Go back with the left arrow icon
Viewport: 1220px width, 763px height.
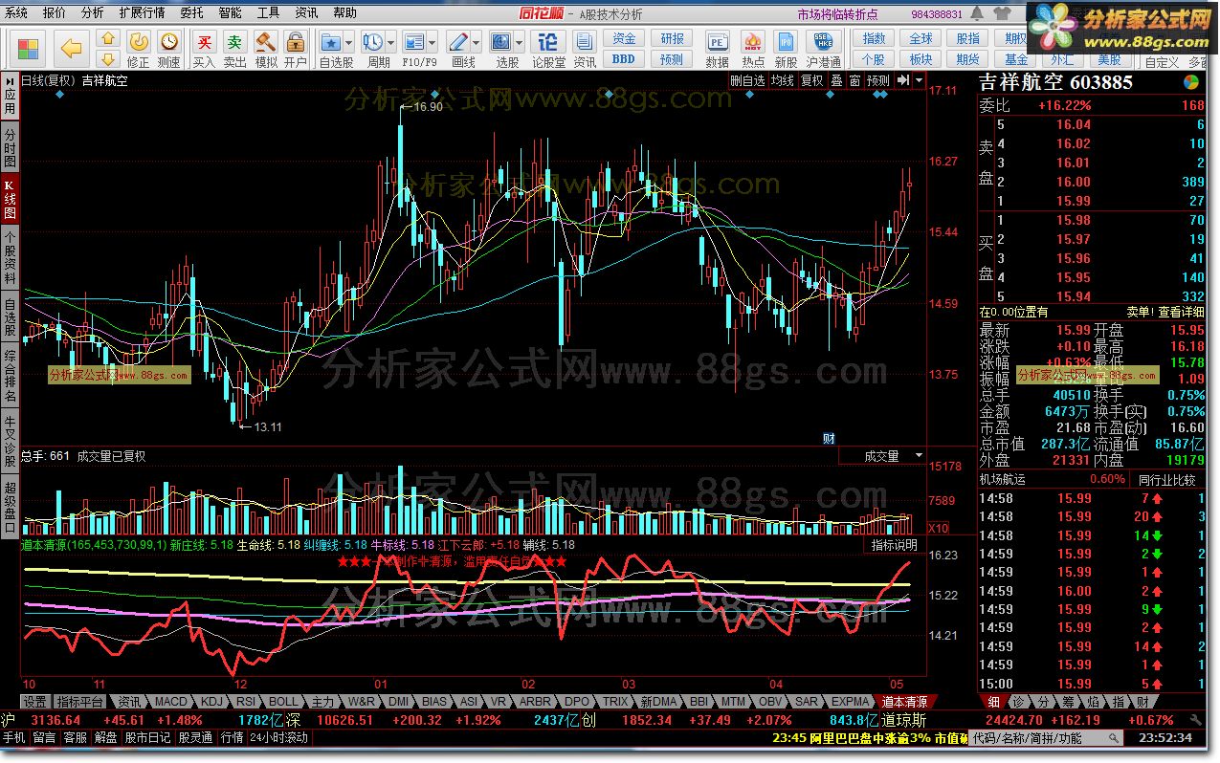tap(72, 49)
